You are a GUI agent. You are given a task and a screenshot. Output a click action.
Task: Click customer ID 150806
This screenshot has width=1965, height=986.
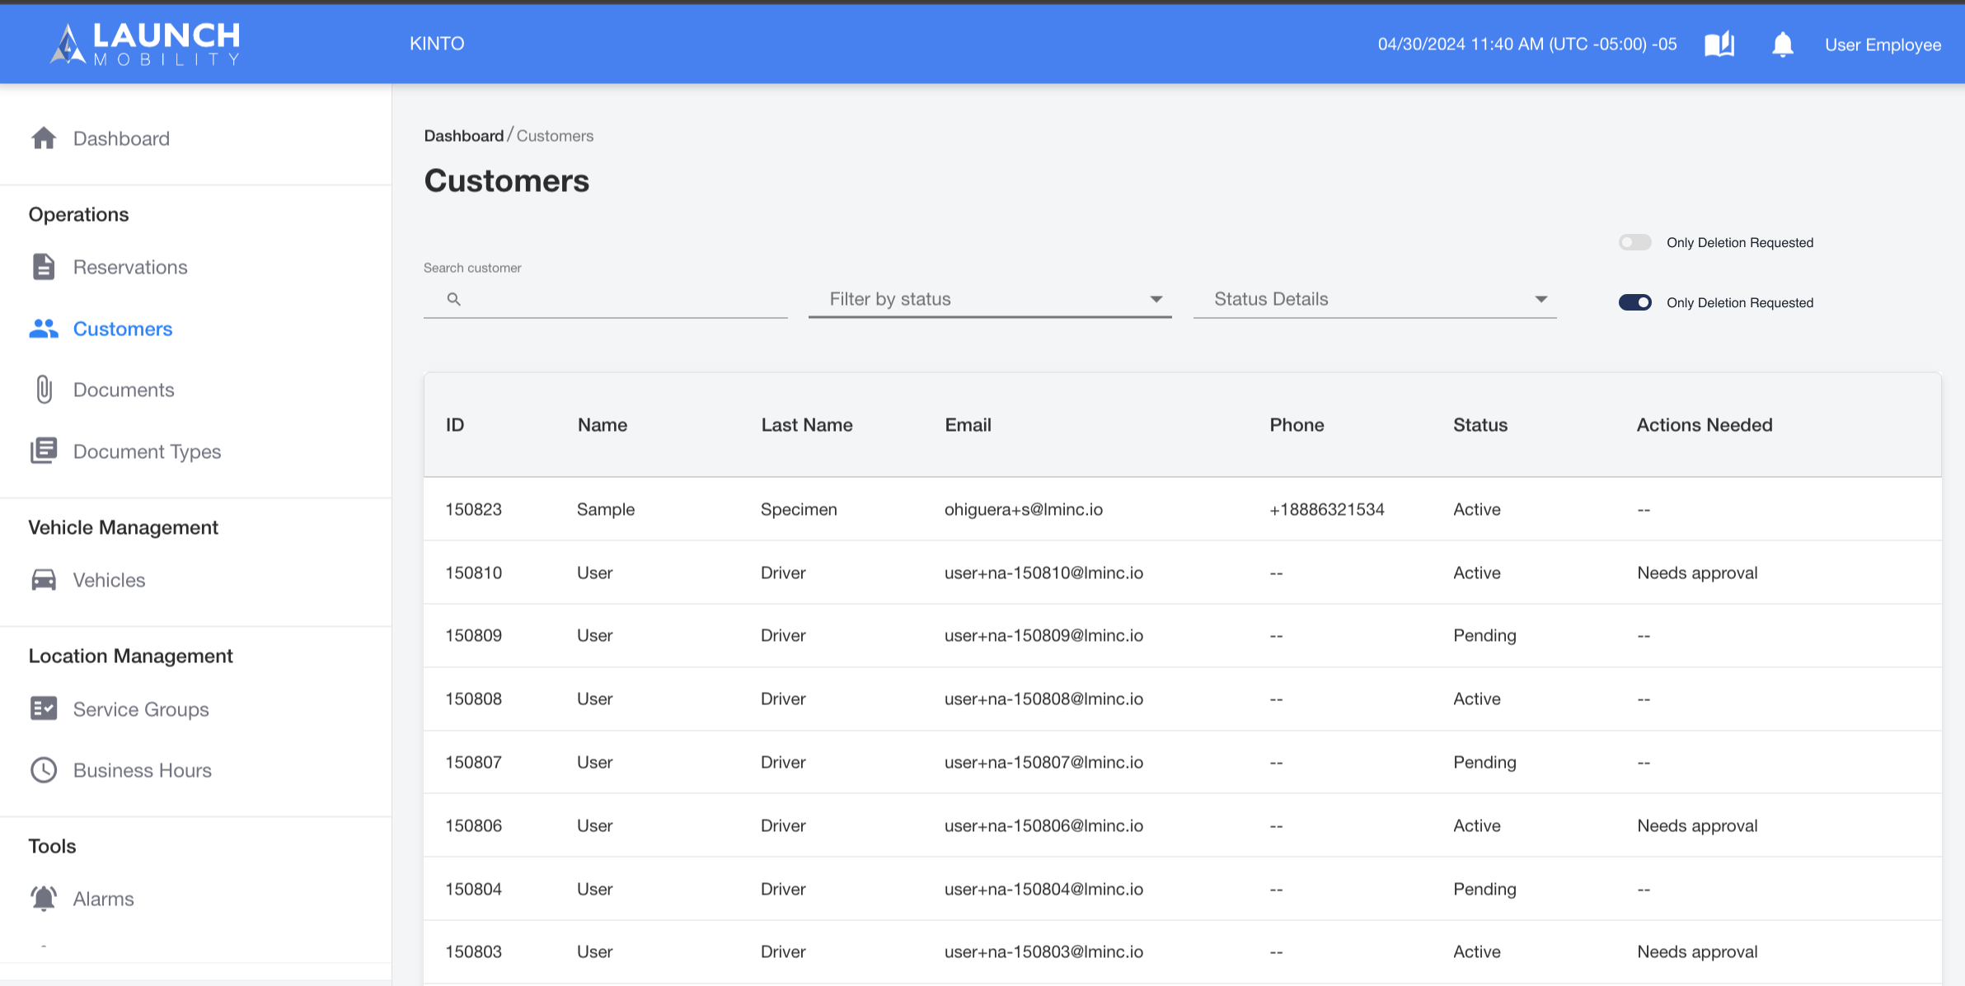[x=473, y=825]
